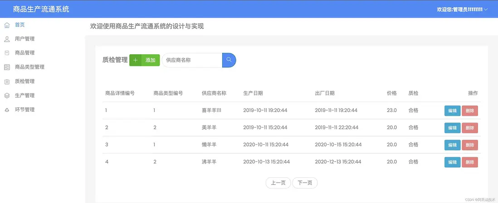This screenshot has height=203, width=498.
Task: Click the blue magnifier search icon
Action: click(229, 60)
